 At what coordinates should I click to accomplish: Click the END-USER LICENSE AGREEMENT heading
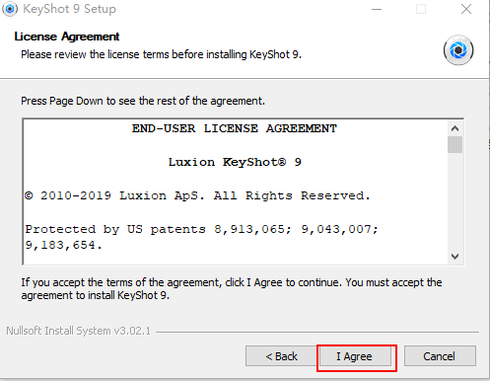(235, 128)
